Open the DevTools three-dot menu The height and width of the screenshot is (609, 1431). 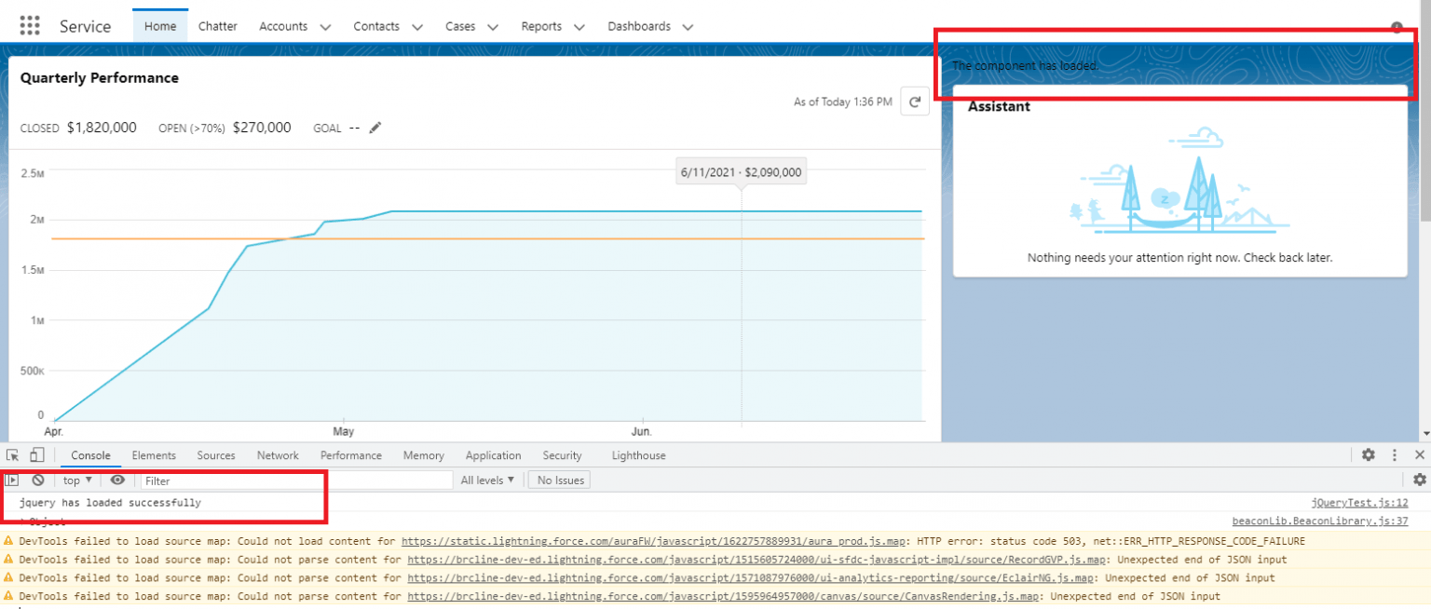point(1395,455)
